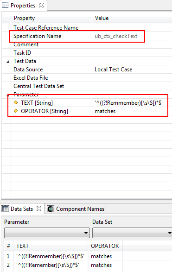172x272 pixels.
Task: Click the Property column header
Action: [x=24, y=18]
